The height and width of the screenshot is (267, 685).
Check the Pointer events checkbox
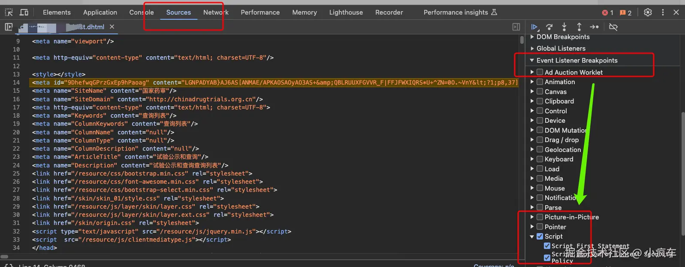coord(540,227)
